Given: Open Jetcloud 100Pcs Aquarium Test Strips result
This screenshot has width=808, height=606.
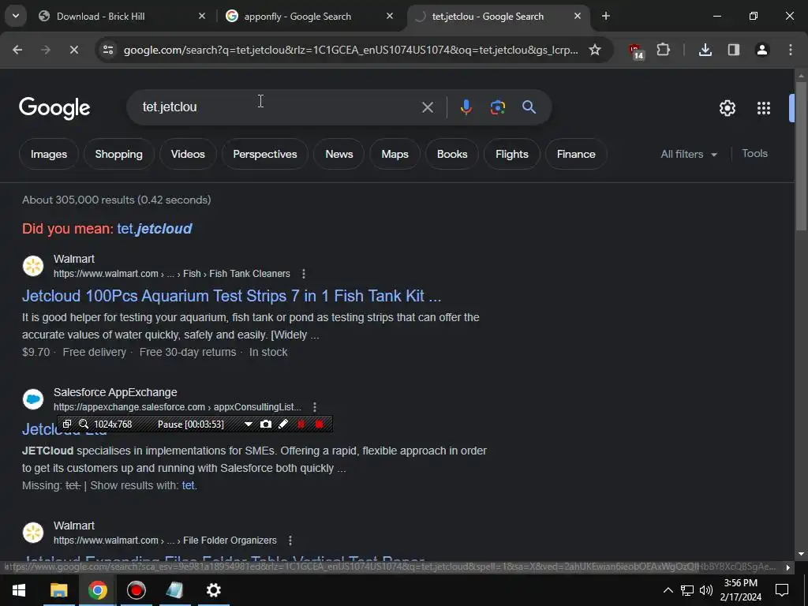Looking at the screenshot, I should pos(231,296).
